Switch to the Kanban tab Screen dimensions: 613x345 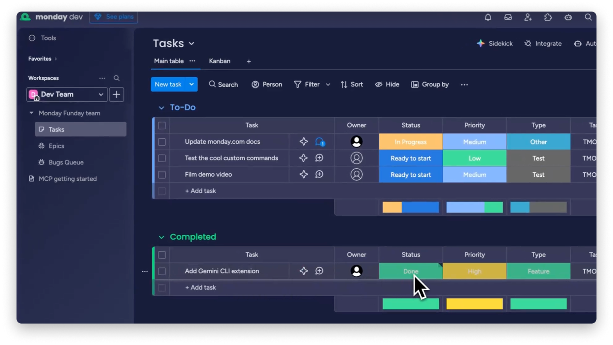pos(219,61)
